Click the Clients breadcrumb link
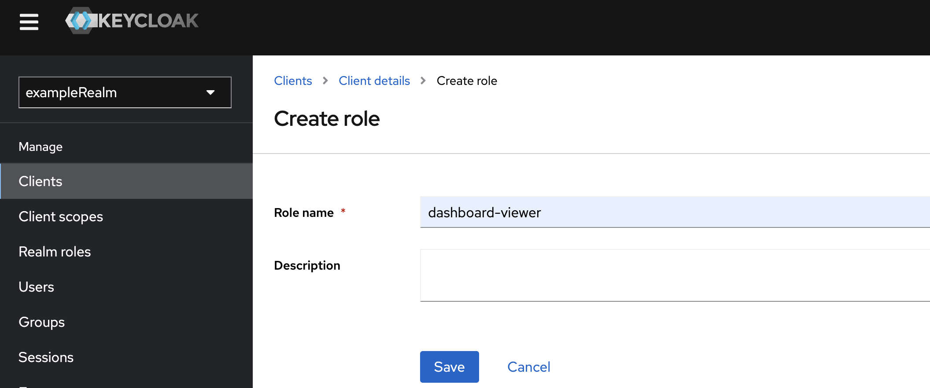Screen dimensions: 930x388 (293, 81)
